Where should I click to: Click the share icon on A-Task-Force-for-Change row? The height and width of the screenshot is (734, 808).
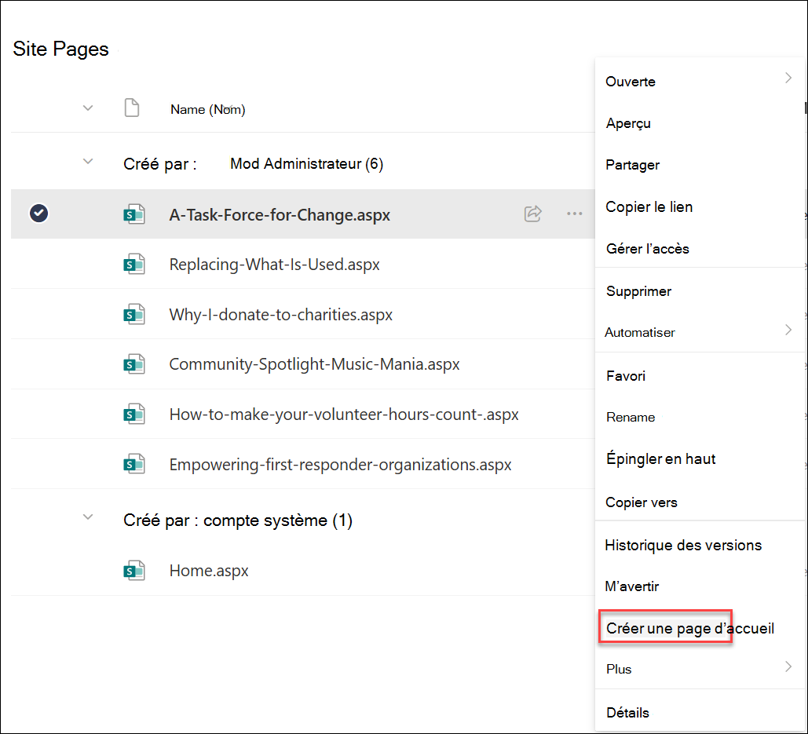point(533,214)
